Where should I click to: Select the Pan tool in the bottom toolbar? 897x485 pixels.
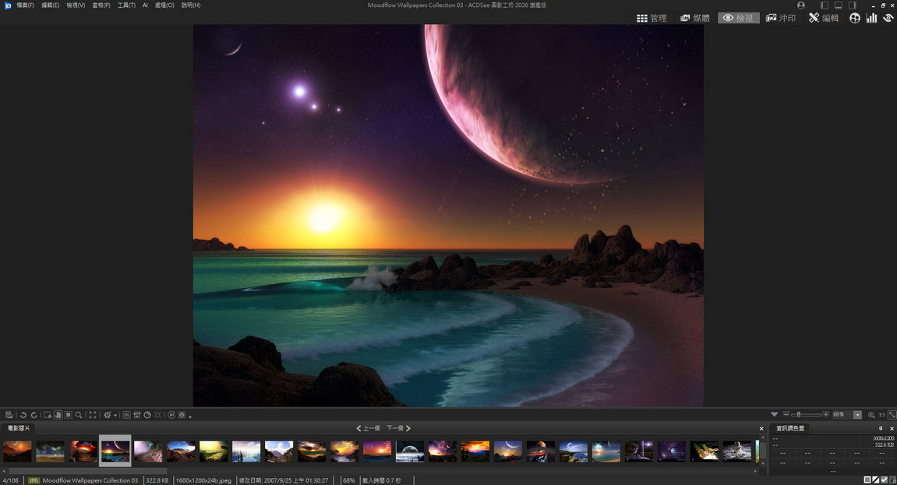point(58,415)
